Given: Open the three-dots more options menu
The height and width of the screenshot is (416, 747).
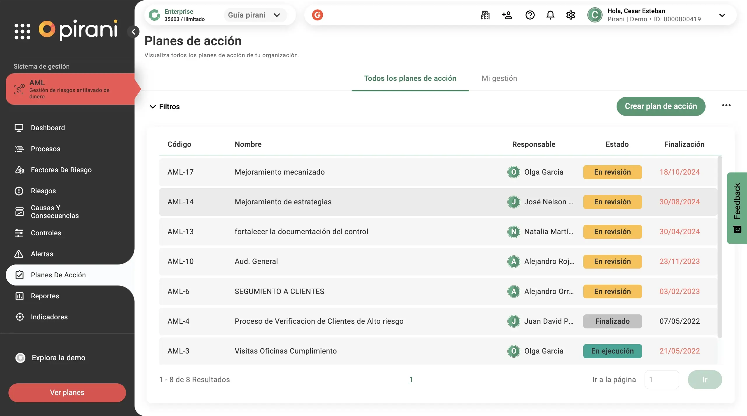Looking at the screenshot, I should [726, 105].
